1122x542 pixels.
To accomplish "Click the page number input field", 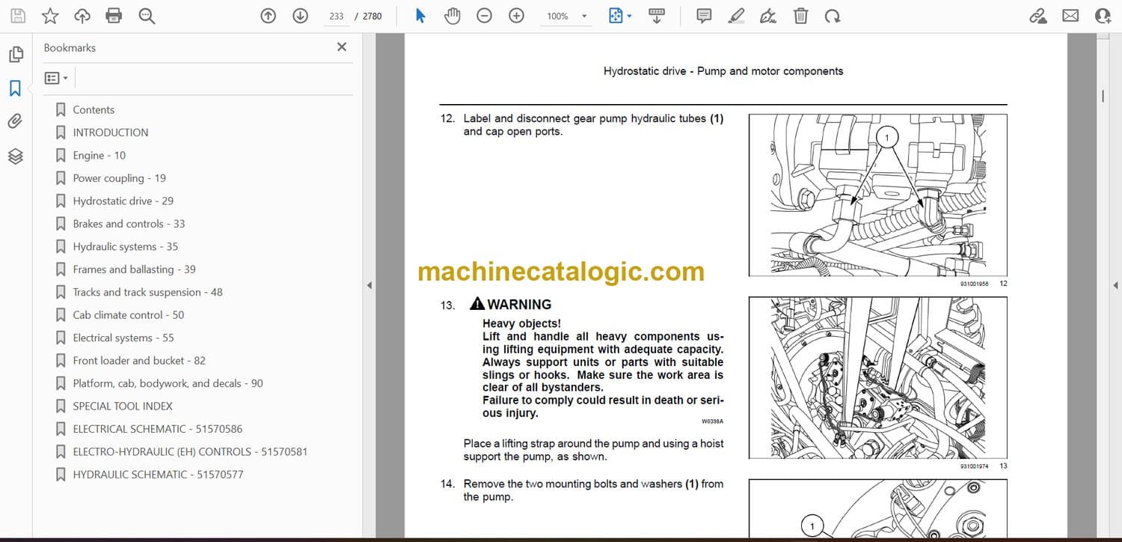I will click(x=337, y=16).
